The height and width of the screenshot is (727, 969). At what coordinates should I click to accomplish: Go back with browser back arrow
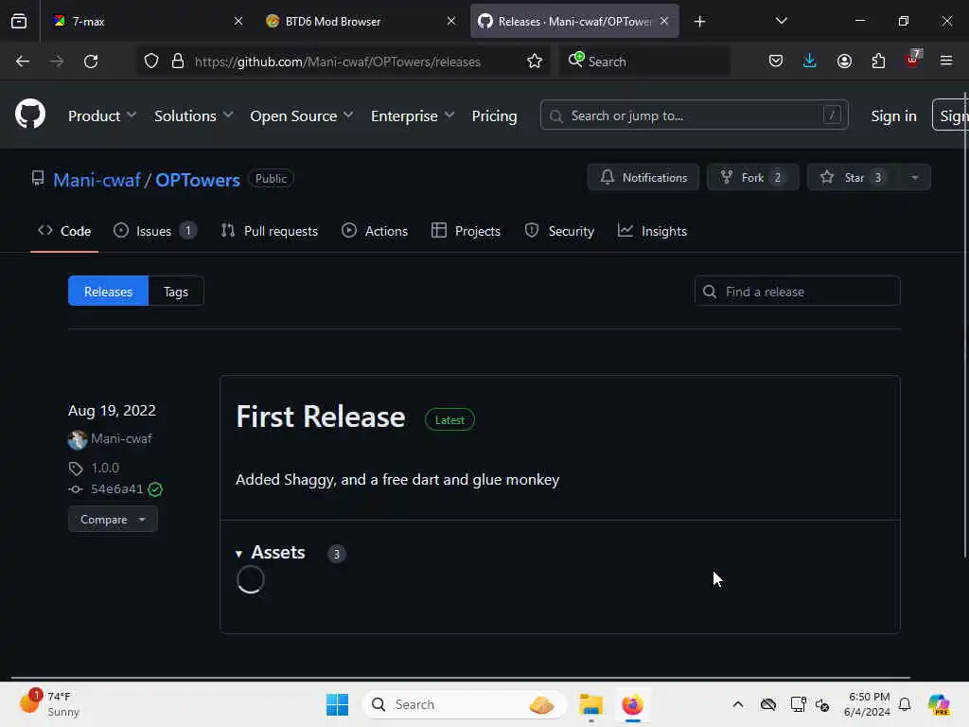pos(23,62)
